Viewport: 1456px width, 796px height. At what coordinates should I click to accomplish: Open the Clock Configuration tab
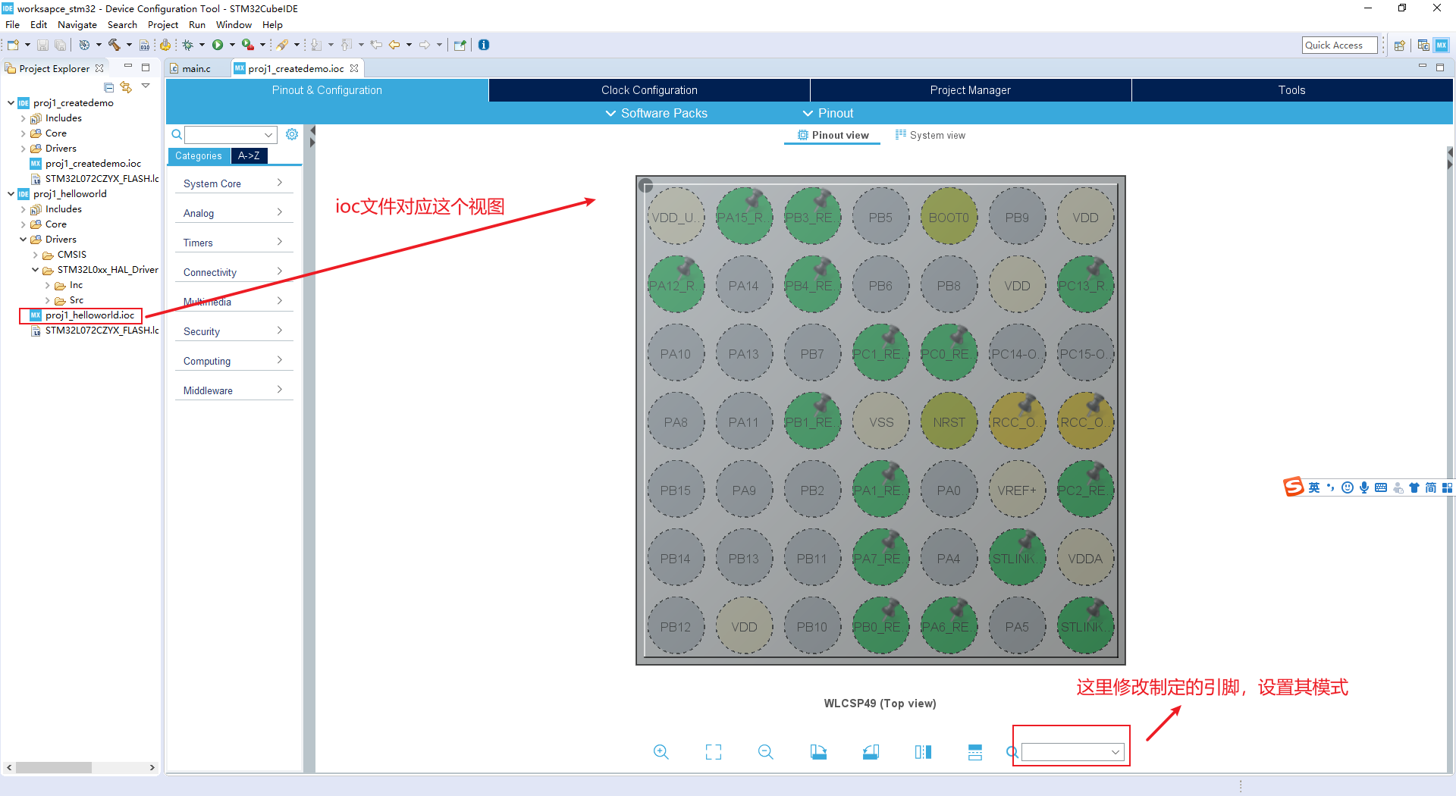(x=649, y=90)
